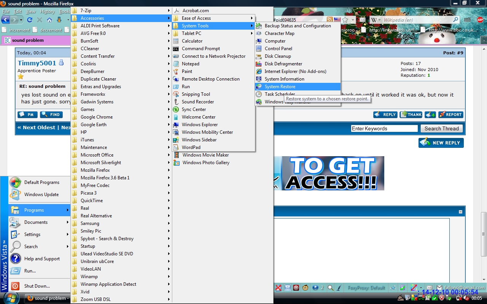Viewport: 487px width, 304px height.
Task: Expand the Games folder submenu
Action: pos(121,109)
